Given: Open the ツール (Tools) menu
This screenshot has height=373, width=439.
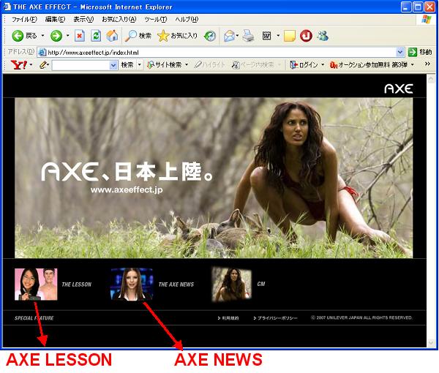Looking at the screenshot, I should (x=155, y=19).
